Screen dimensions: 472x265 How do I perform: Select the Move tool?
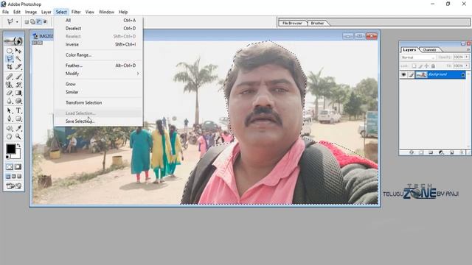(x=18, y=51)
